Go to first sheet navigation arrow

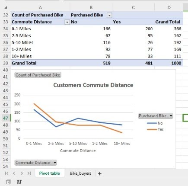(x=6, y=173)
